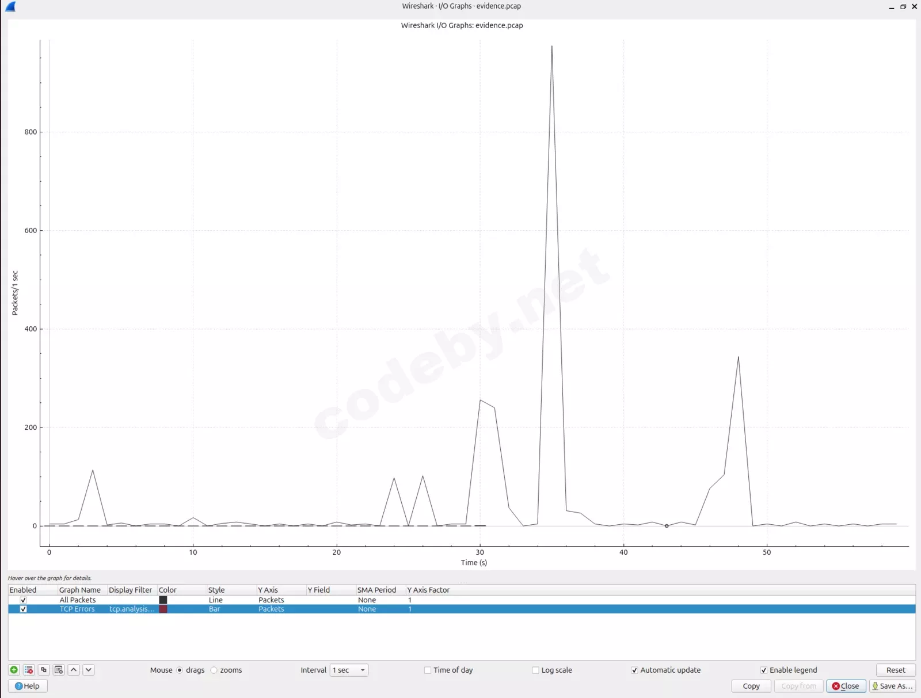Image resolution: width=921 pixels, height=698 pixels.
Task: Click the Packets/1 sec y-axis label
Action: coord(15,293)
